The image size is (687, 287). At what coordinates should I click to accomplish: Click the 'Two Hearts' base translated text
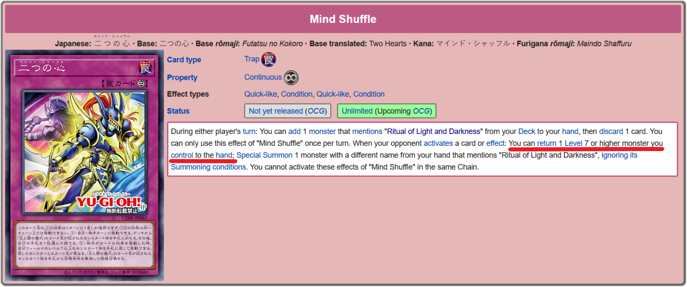point(388,44)
